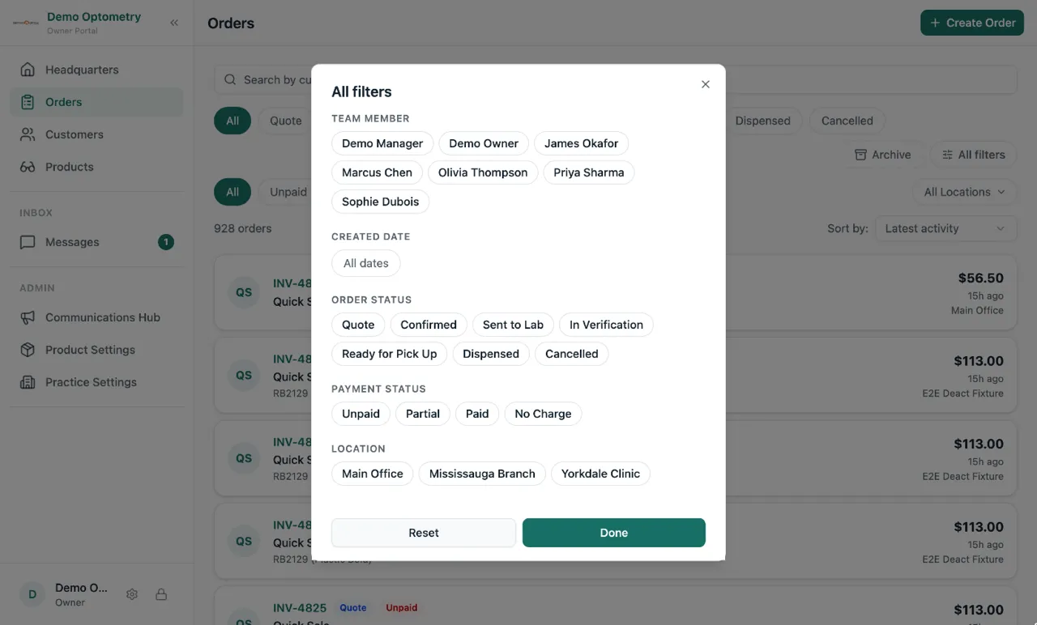Click the Messages chat bubble icon

[28, 242]
